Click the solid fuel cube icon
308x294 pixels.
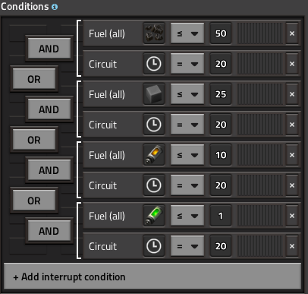(154, 94)
